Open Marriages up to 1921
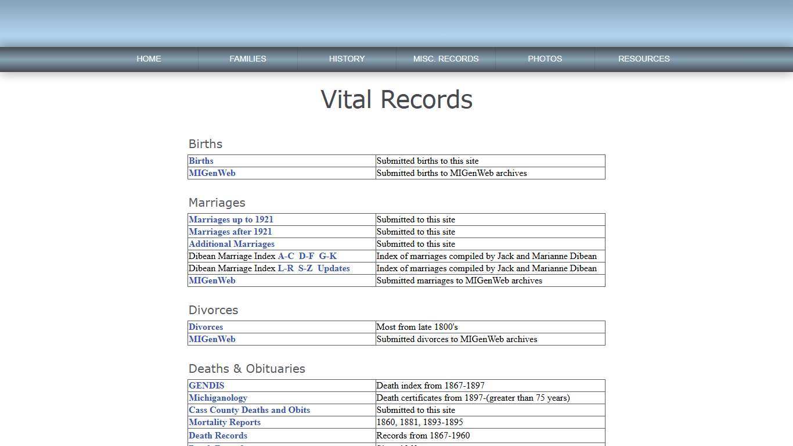This screenshot has height=446, width=793. click(x=230, y=220)
